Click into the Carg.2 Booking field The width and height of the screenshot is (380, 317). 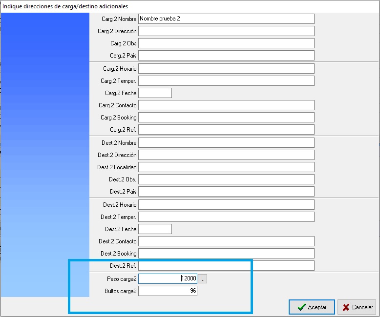(226, 118)
